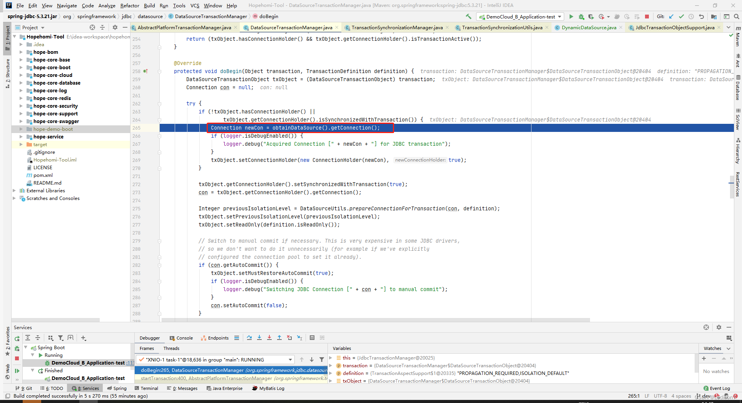Click Run with Coverage icon
The width and height of the screenshot is (742, 403).
click(x=591, y=17)
